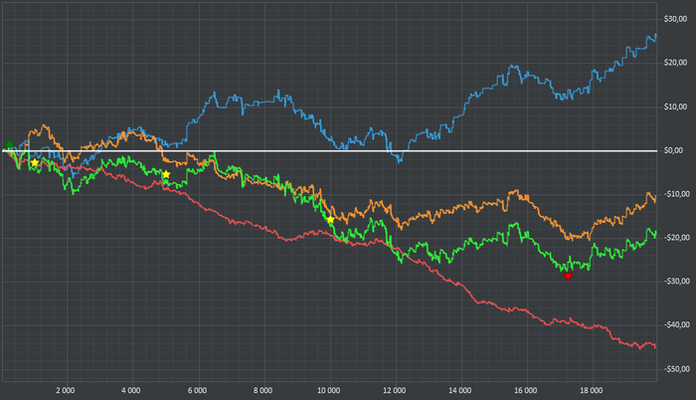Click the 18 000 x-axis label
The image size is (696, 400).
[x=592, y=391]
